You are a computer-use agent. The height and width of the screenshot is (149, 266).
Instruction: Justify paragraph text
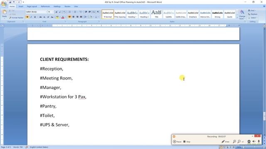81,17
